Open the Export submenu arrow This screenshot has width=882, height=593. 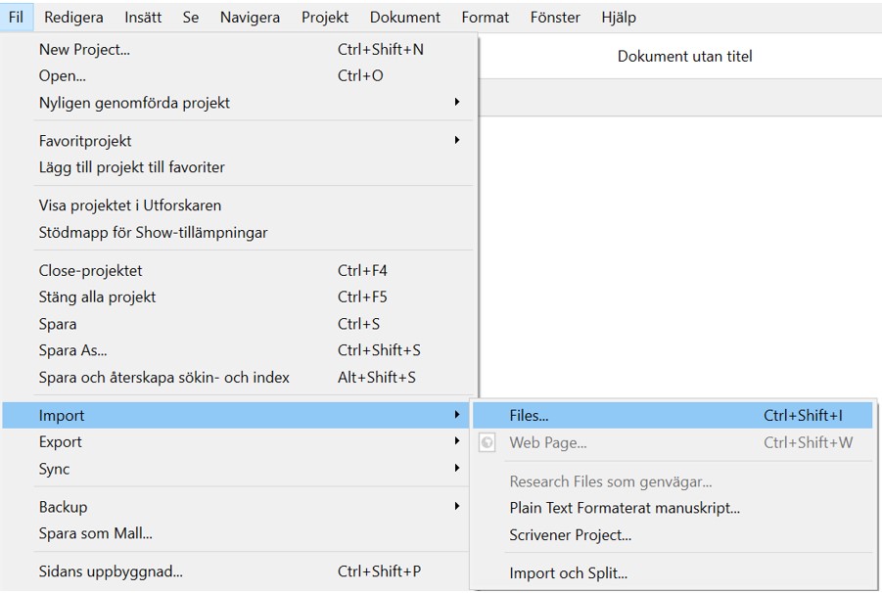[x=457, y=441]
